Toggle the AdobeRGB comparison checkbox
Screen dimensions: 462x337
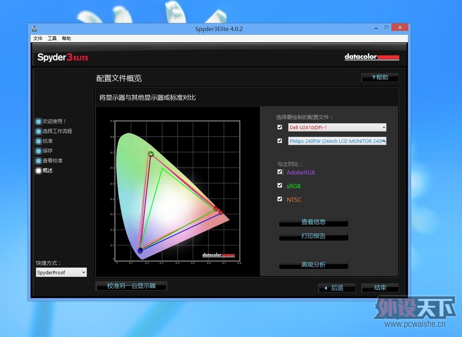click(x=280, y=172)
